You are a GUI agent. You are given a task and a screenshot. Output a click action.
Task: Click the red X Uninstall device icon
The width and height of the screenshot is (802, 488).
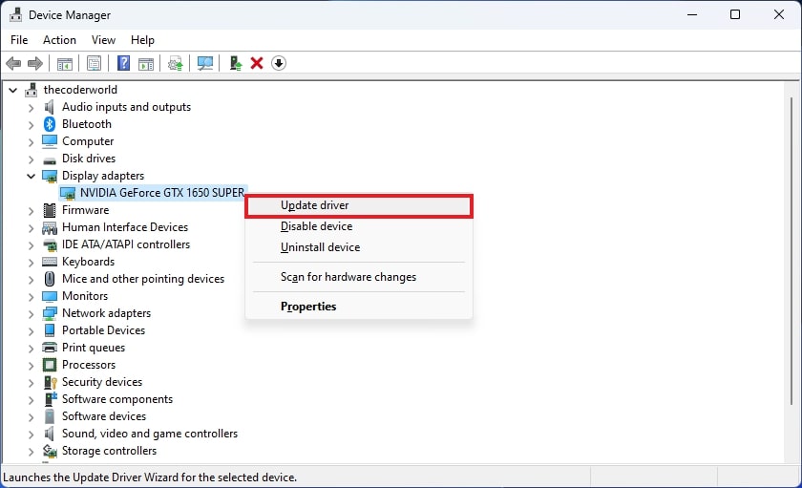tap(257, 63)
